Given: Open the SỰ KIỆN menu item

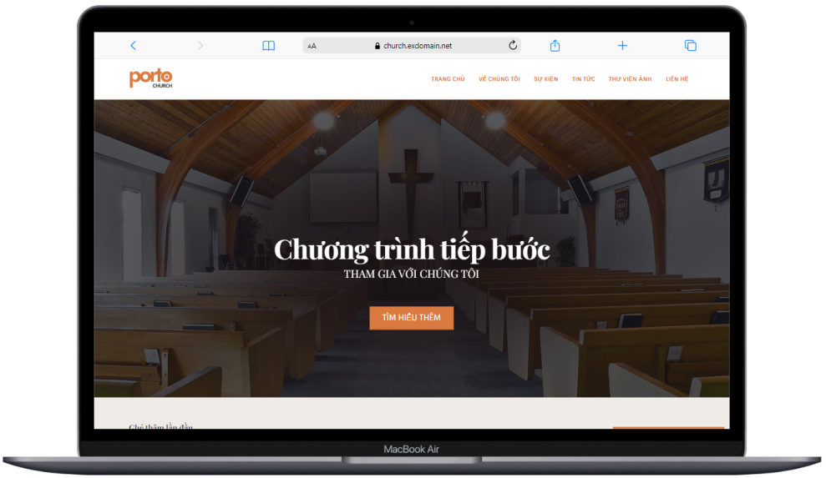Looking at the screenshot, I should coord(545,79).
